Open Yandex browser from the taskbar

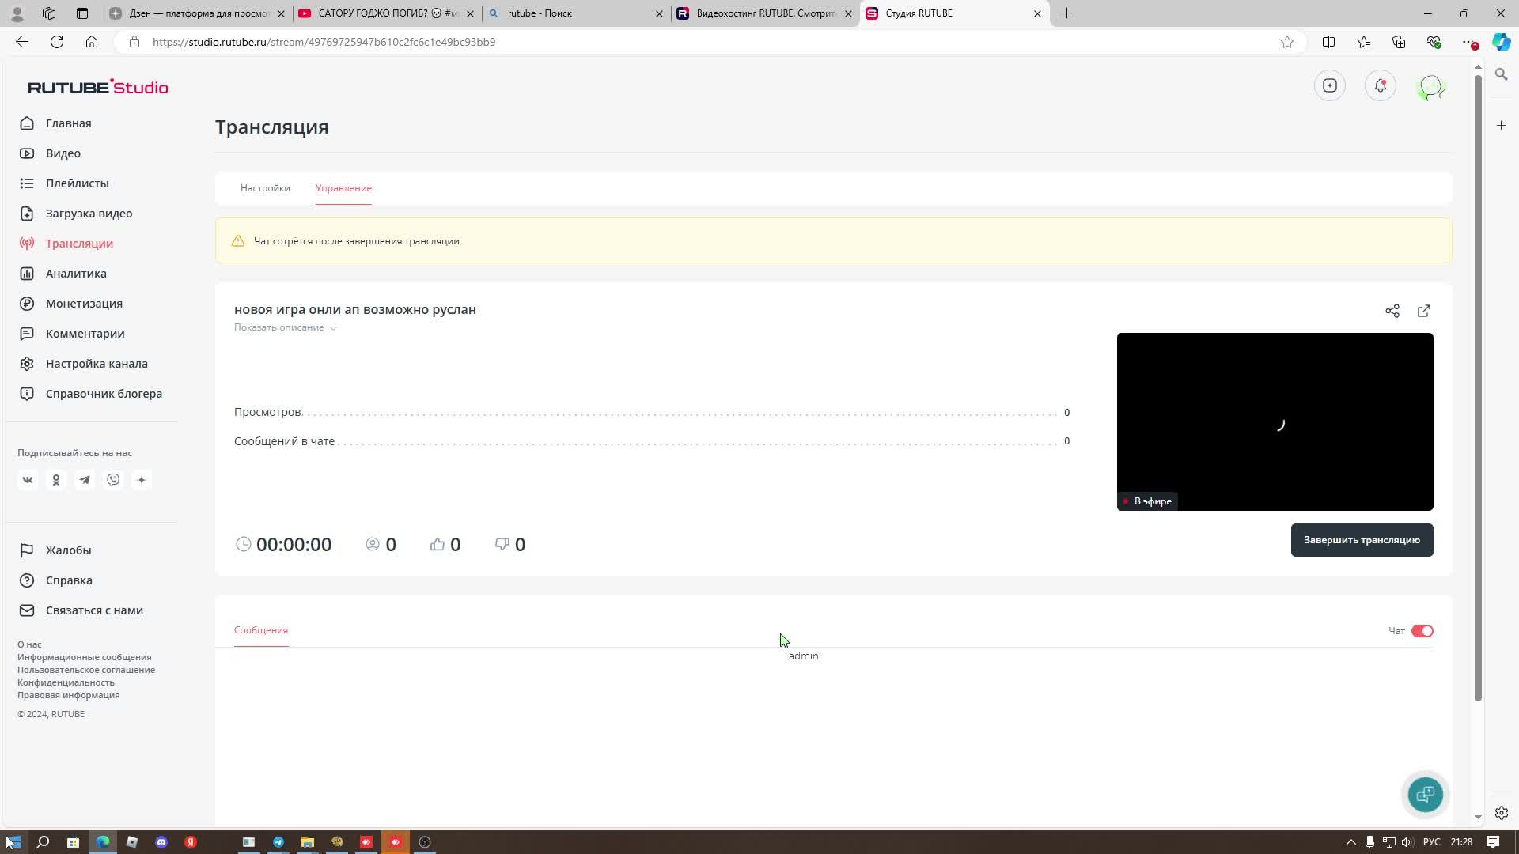pos(191,842)
